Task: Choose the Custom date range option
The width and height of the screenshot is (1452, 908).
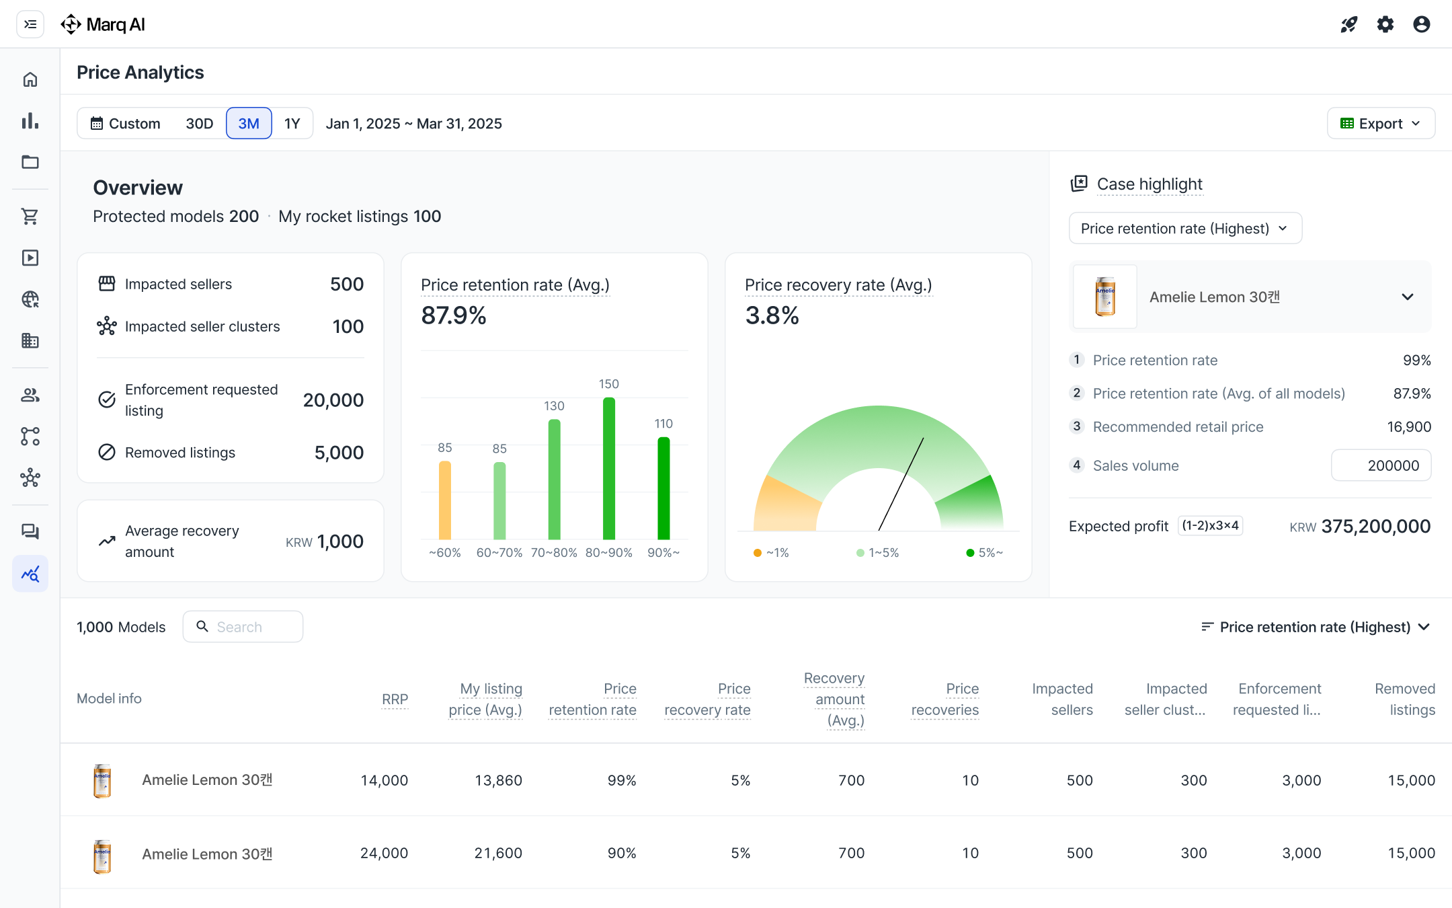Action: (126, 124)
